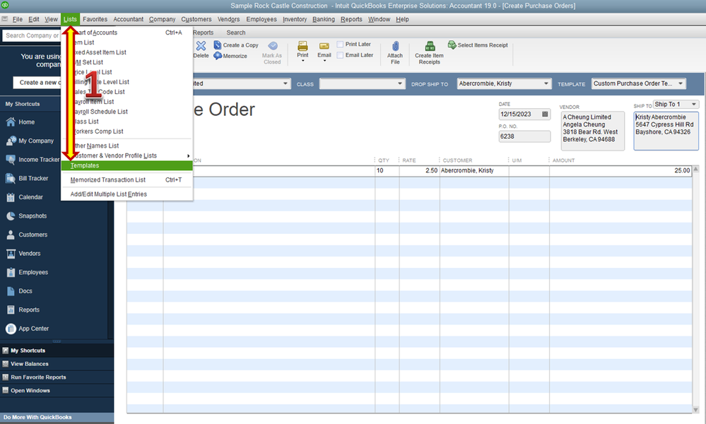
Task: Click Customer cell Abercrombie, Kristy in table
Action: (474, 171)
